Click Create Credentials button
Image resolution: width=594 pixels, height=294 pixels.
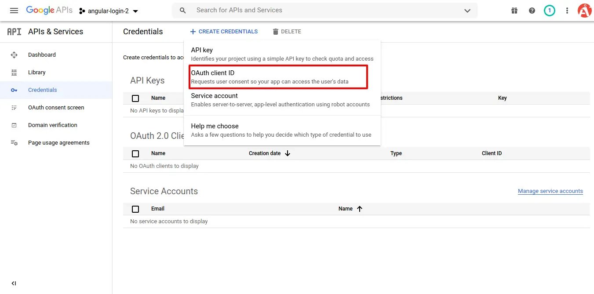click(224, 32)
